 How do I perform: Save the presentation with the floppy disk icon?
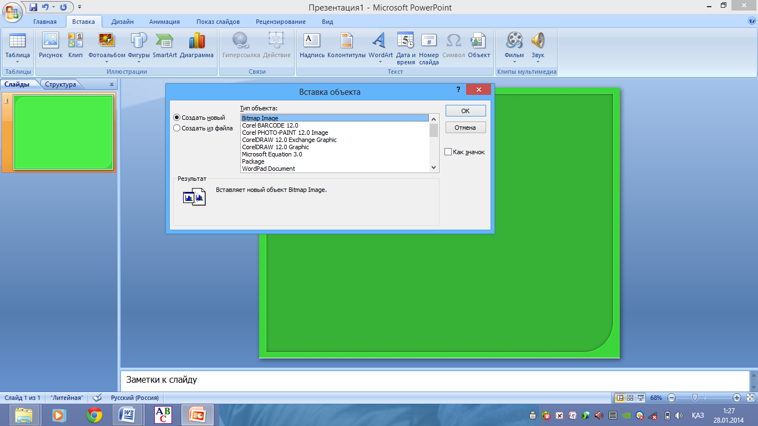point(33,7)
